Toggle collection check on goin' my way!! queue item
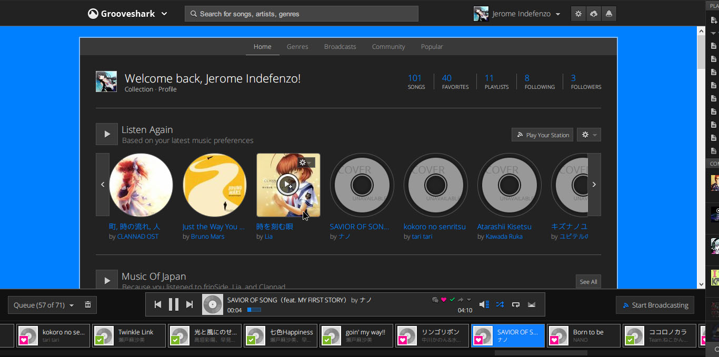 327,341
